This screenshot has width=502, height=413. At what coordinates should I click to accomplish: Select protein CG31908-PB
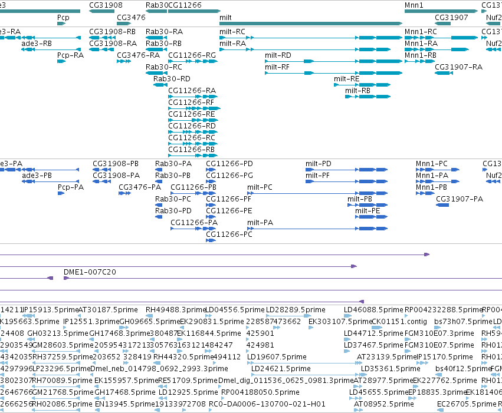coord(116,164)
